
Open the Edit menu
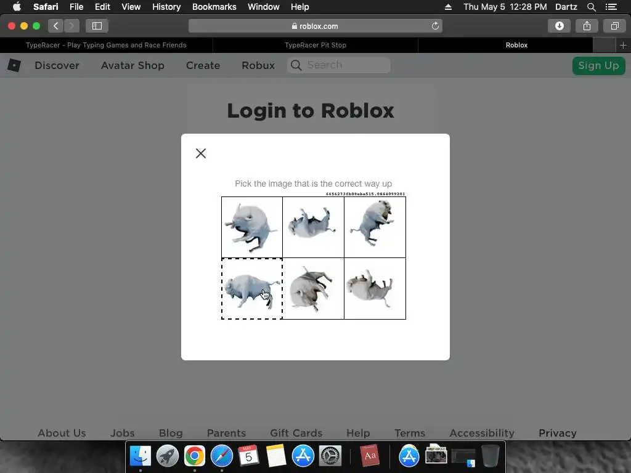point(102,7)
